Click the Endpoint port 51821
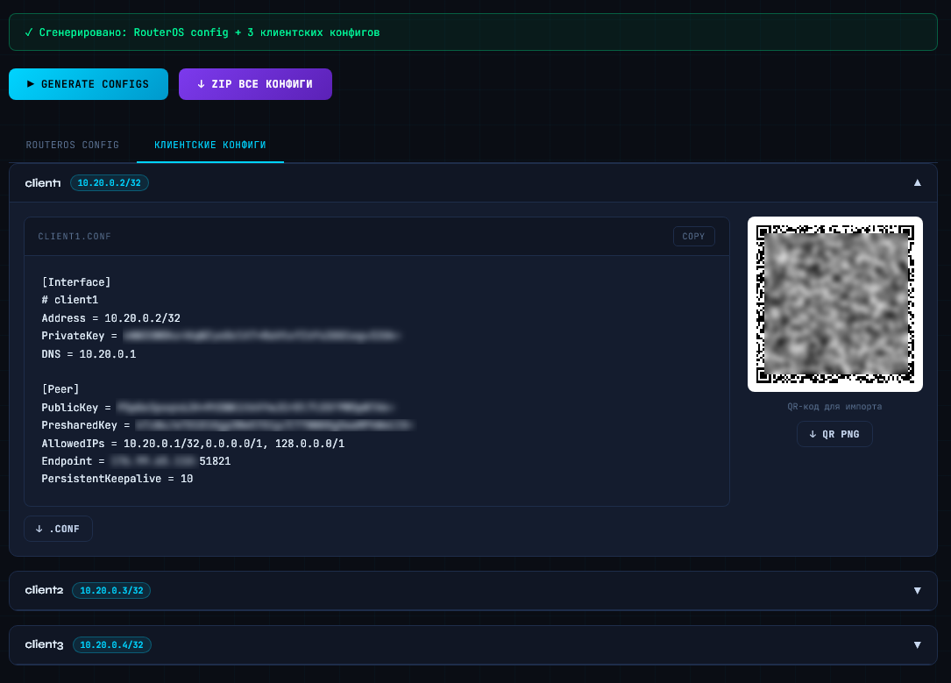This screenshot has width=951, height=683. [215, 461]
